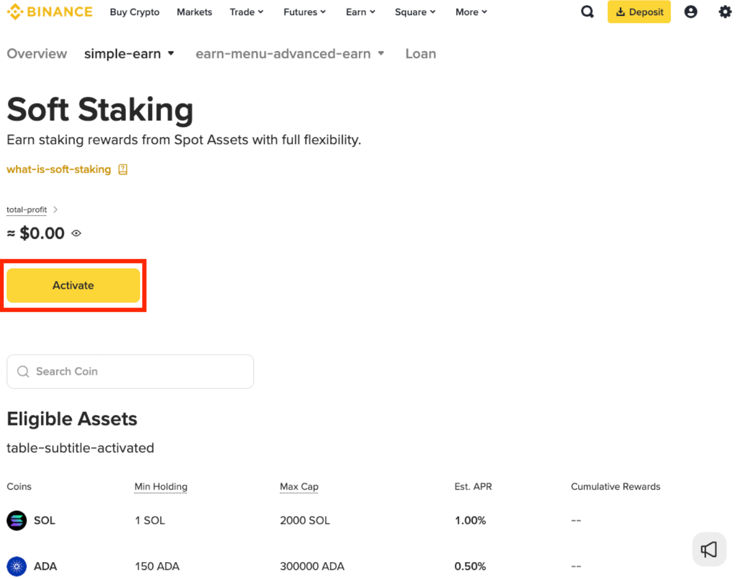Screen dimensions: 741x579
Task: Expand the Trade dropdown menu
Action: [246, 12]
